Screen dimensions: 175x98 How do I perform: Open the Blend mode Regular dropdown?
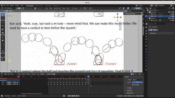(x=138, y=80)
